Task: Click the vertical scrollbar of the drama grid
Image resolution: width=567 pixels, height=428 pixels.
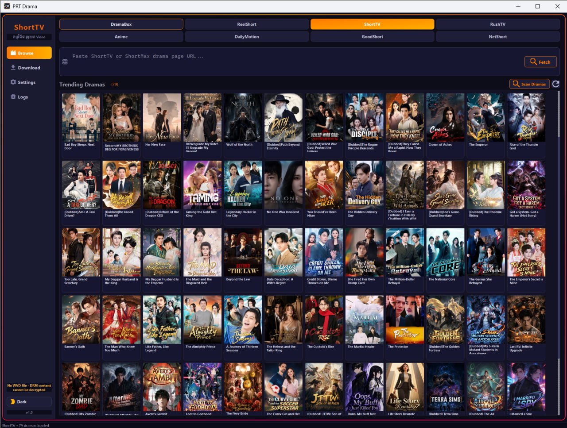Action: [x=558, y=252]
